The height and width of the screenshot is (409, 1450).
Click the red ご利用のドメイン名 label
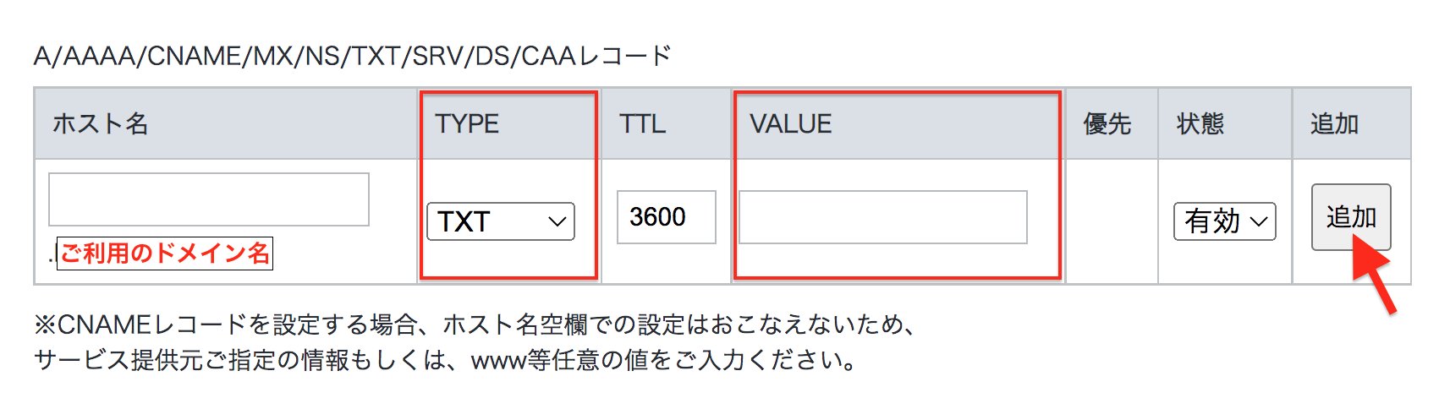click(165, 253)
